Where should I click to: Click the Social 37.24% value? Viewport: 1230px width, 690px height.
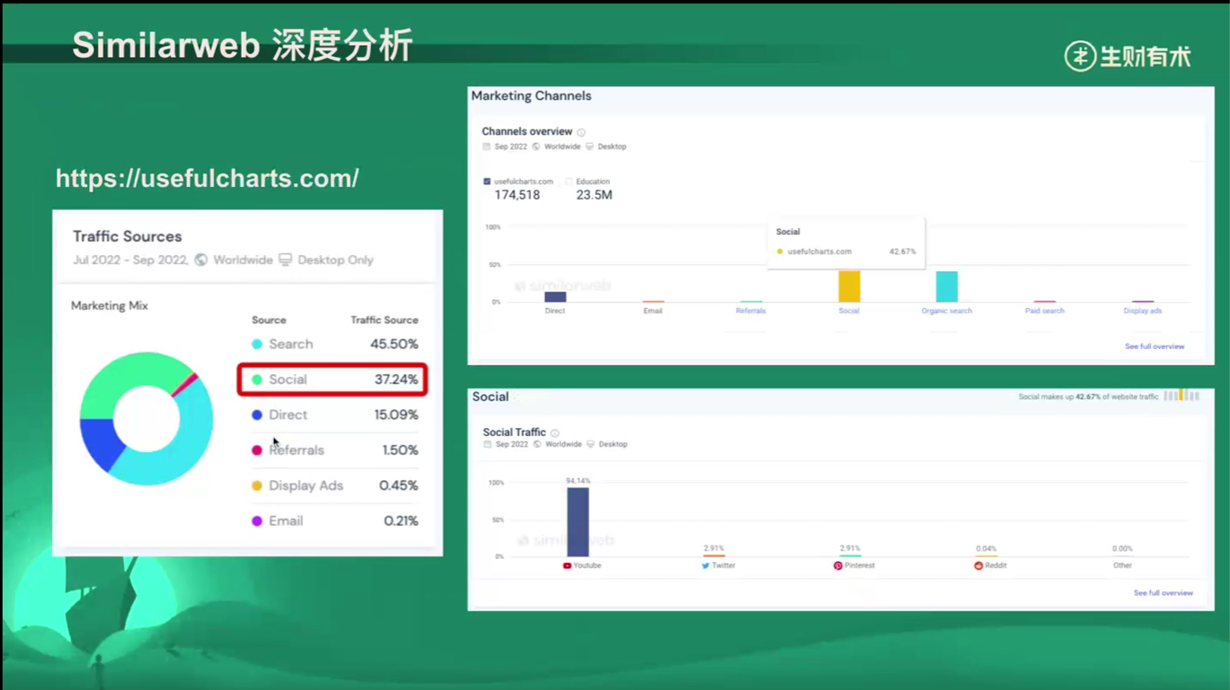coord(396,379)
